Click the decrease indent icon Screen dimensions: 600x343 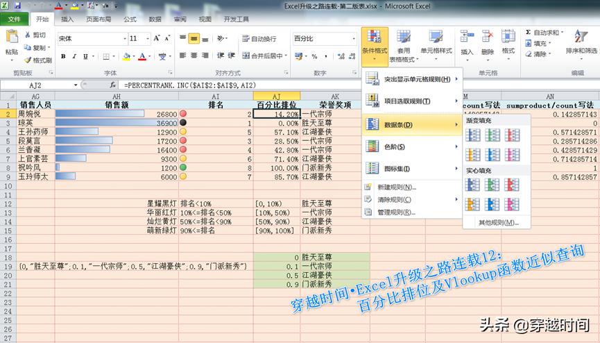coord(221,56)
